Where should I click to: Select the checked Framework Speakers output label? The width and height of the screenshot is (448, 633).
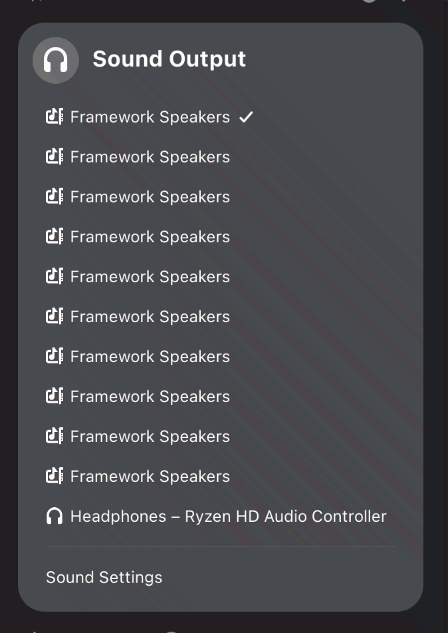pos(150,117)
